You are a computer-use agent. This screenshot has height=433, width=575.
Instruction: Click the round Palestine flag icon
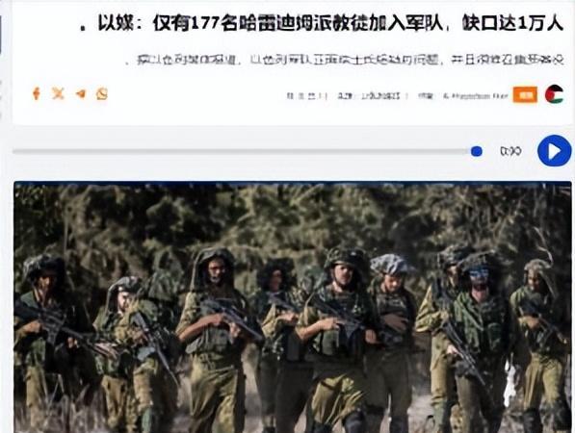click(x=554, y=94)
